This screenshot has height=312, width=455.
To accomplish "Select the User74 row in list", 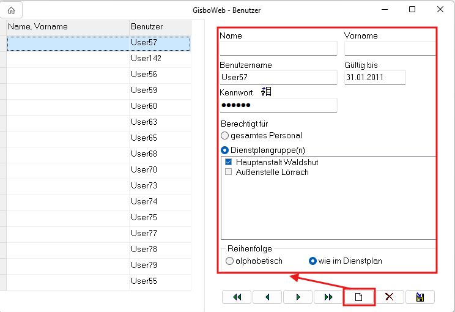I will click(x=98, y=202).
